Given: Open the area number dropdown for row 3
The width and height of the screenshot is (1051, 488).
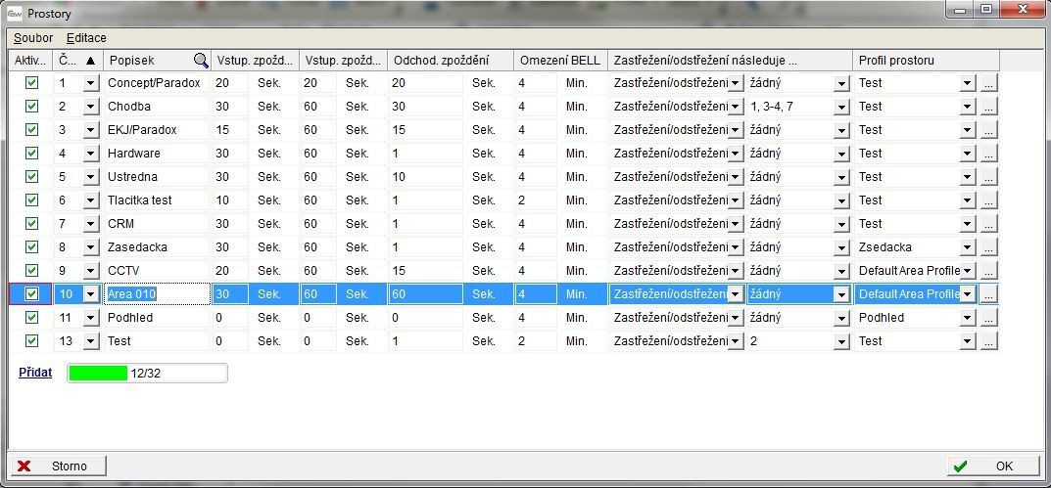Looking at the screenshot, I should (x=91, y=130).
